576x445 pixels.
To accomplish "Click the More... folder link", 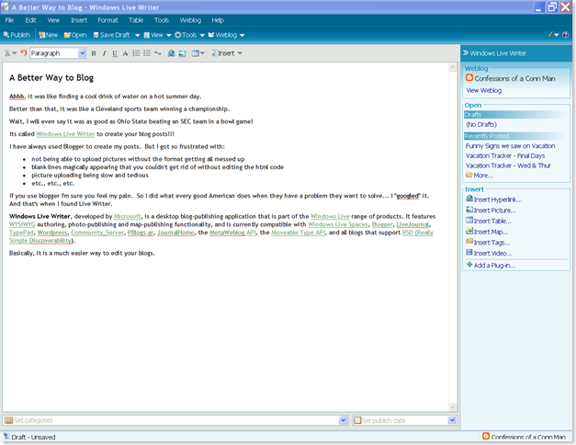I will click(x=480, y=176).
